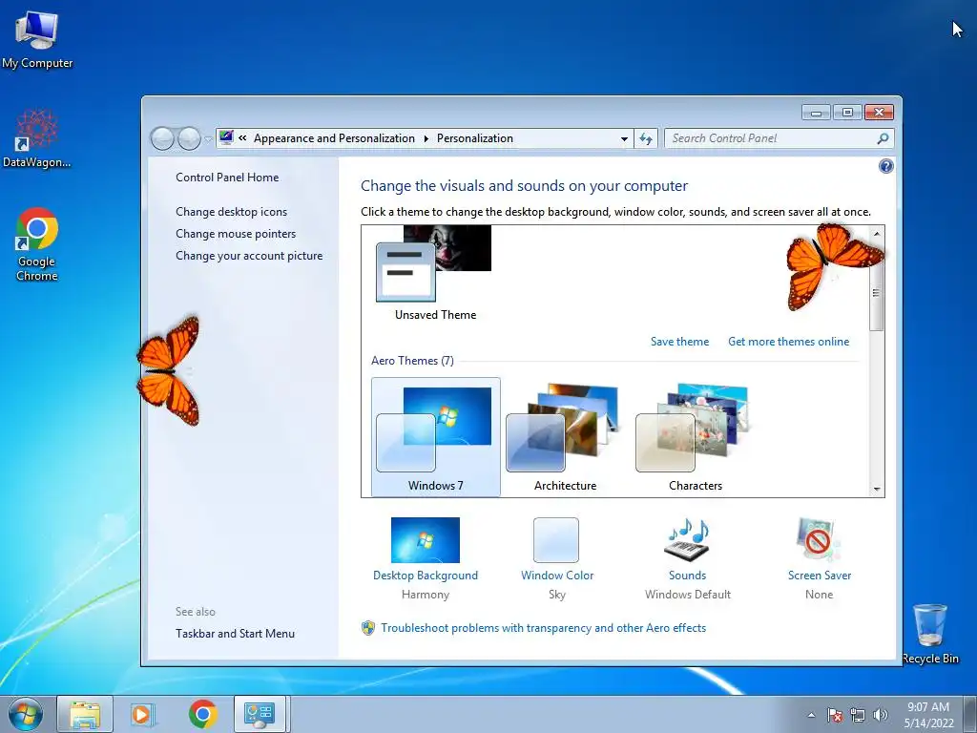Click theme list scroll down arrow
Image resolution: width=977 pixels, height=733 pixels.
pos(877,490)
